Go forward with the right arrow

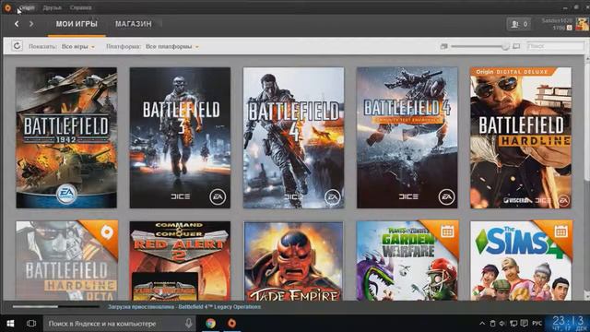pyautogui.click(x=31, y=24)
